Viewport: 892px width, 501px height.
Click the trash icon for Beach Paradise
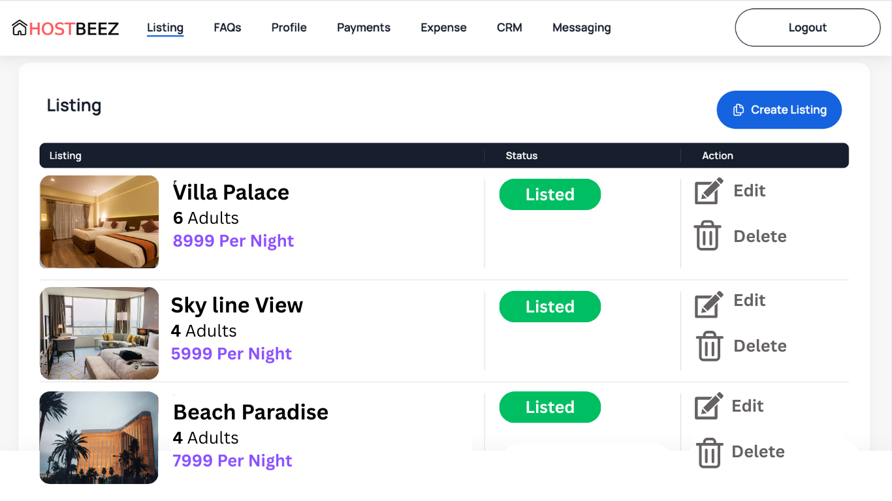click(x=709, y=452)
